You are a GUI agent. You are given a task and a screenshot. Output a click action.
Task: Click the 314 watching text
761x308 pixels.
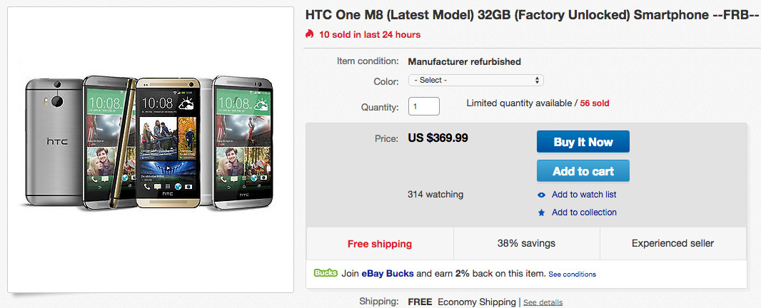pos(435,194)
